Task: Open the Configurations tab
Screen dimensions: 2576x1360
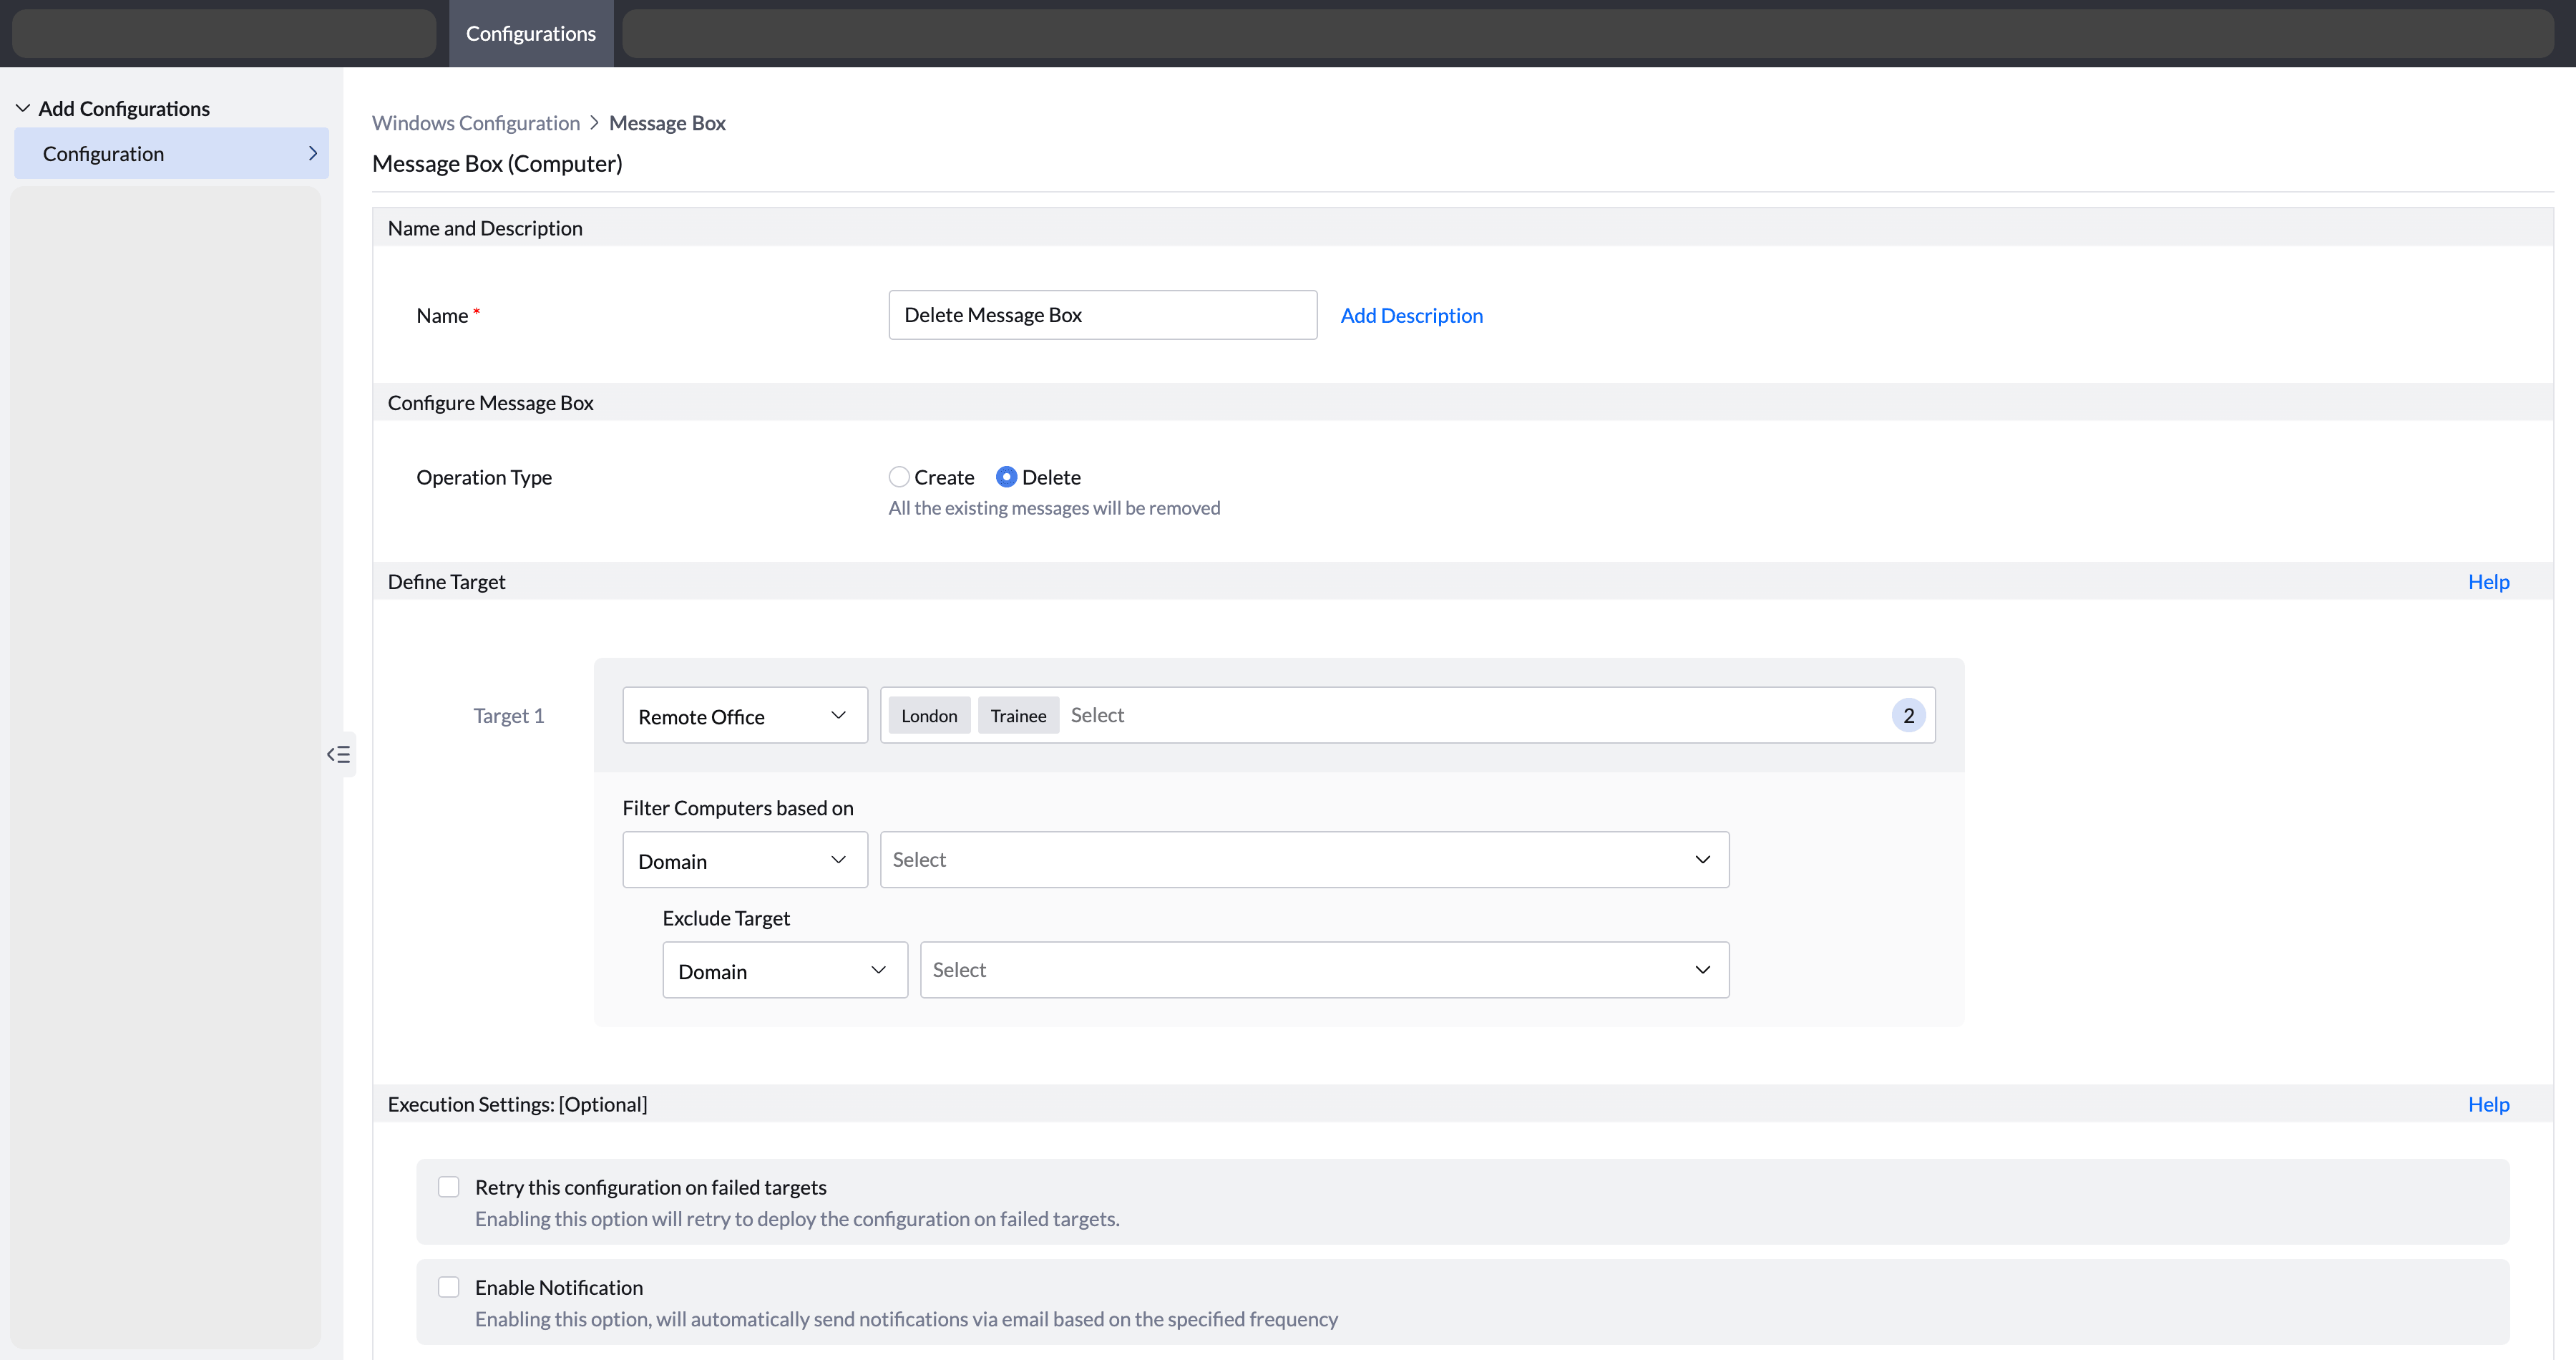Action: [x=530, y=34]
